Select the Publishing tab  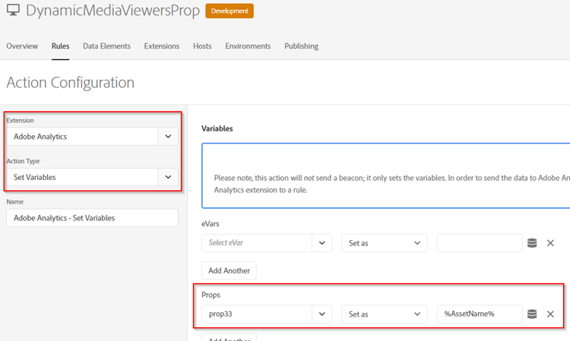301,46
